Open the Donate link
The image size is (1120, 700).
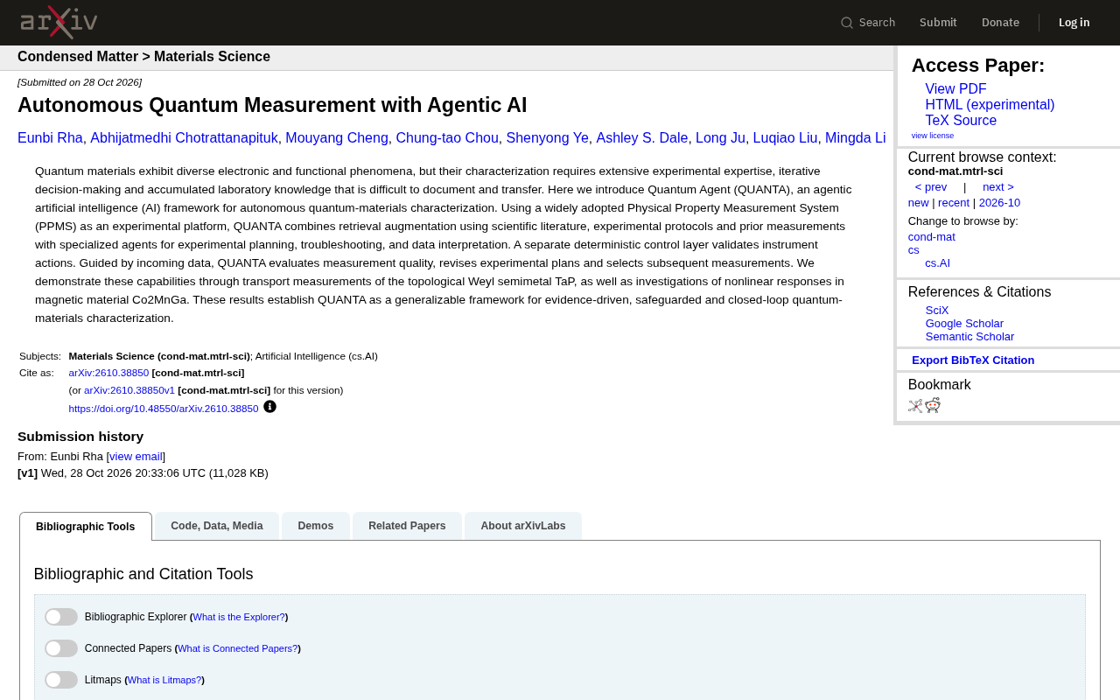(x=1000, y=23)
